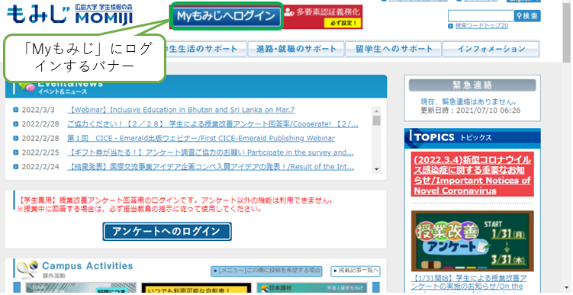The width and height of the screenshot is (573, 295).
Task: Open the 留学生へのサポート menu tab
Action: click(x=394, y=49)
